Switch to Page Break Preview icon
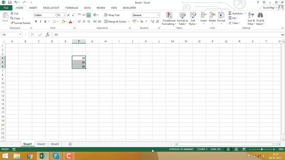285x160 pixels. (x=244, y=149)
